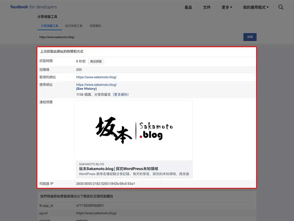Click the SAKAMOTO.BLOG domain in preview card
The image size is (294, 221).
coord(92,164)
